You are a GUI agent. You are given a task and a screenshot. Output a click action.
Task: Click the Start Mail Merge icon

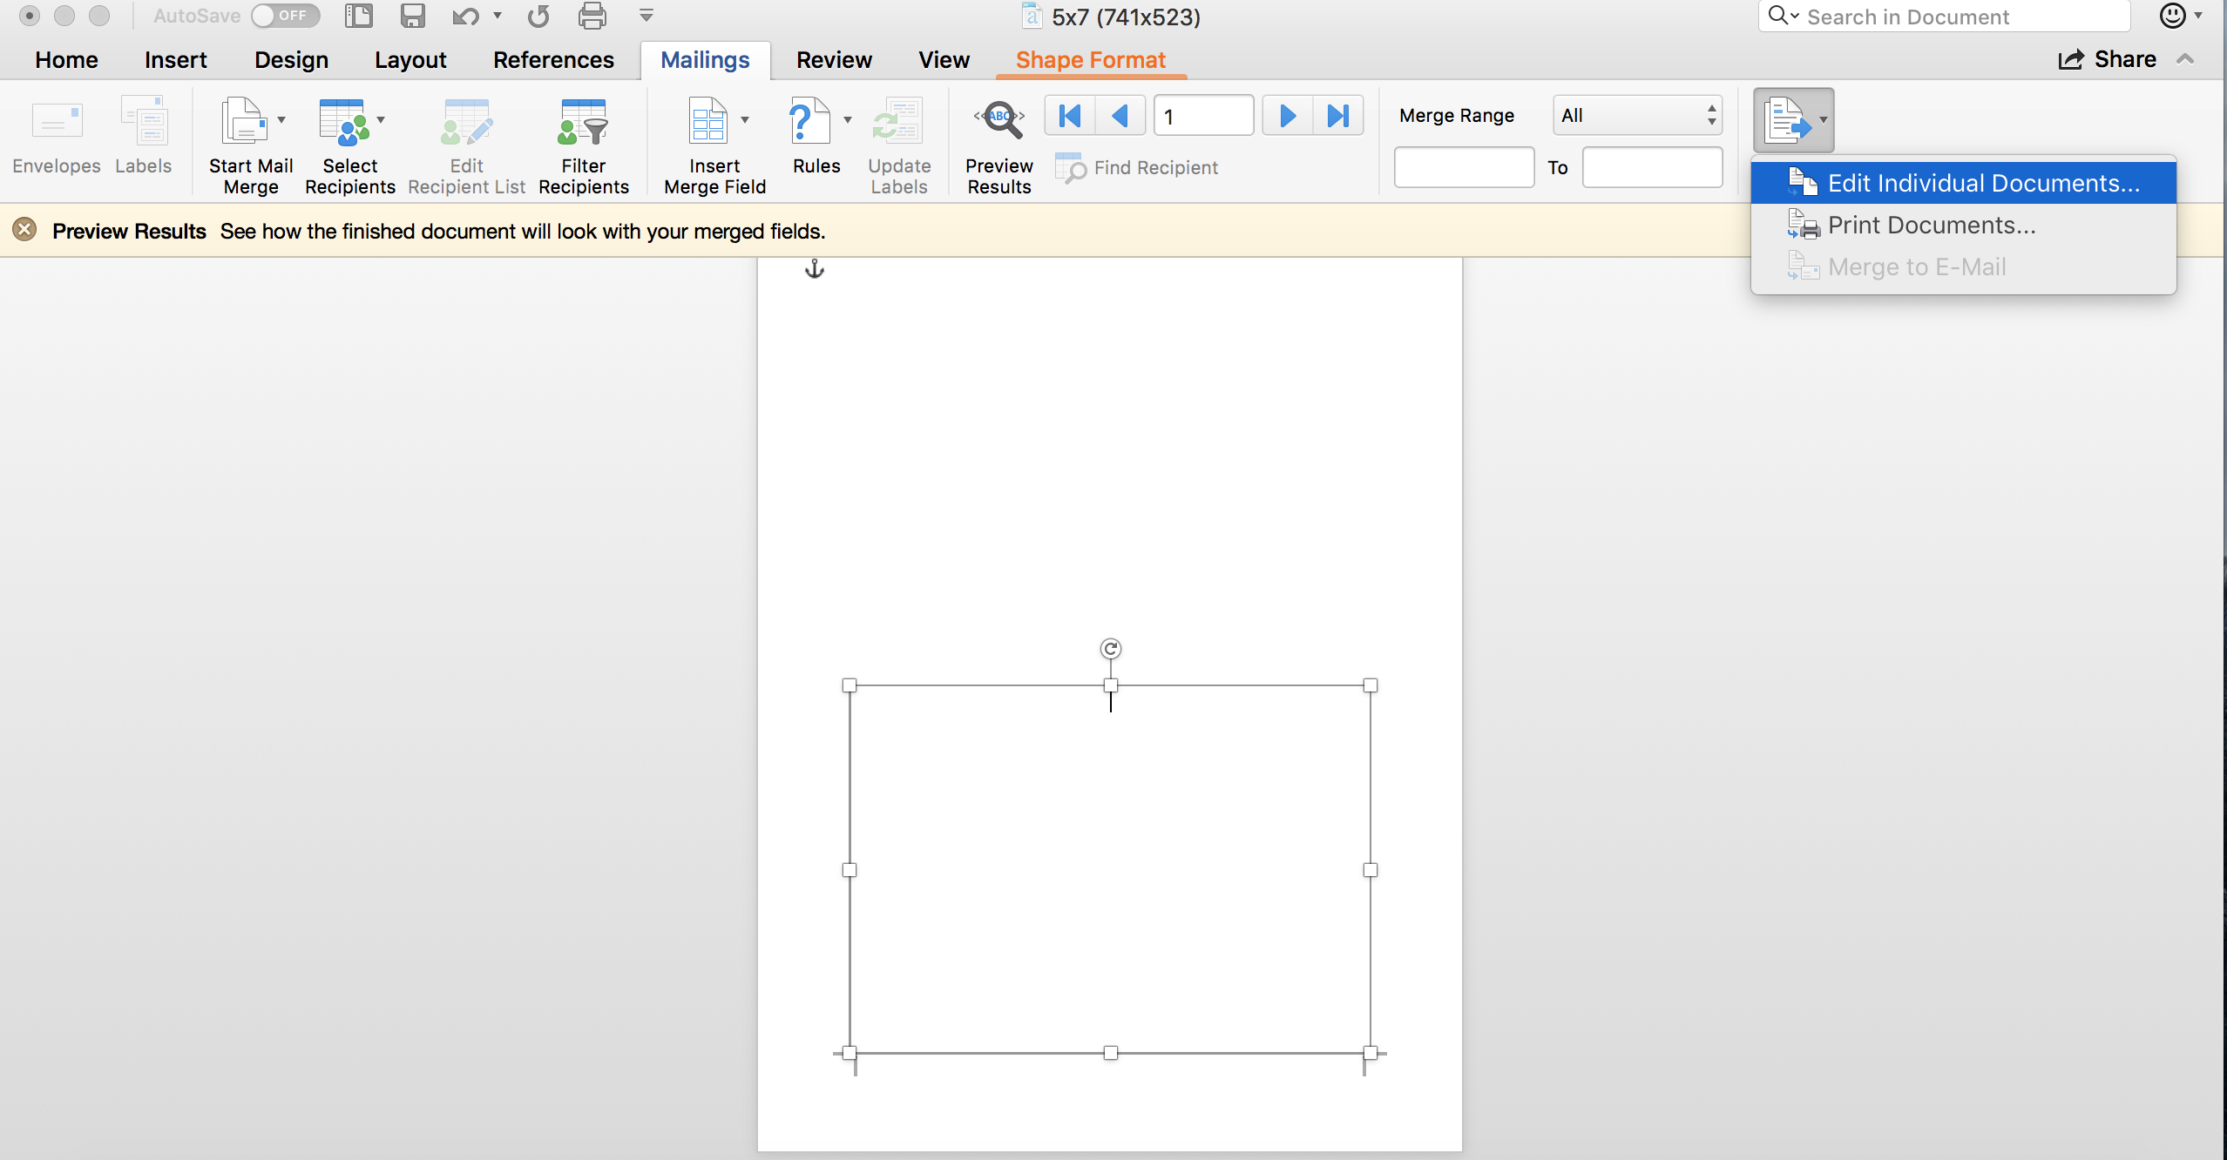coord(243,120)
